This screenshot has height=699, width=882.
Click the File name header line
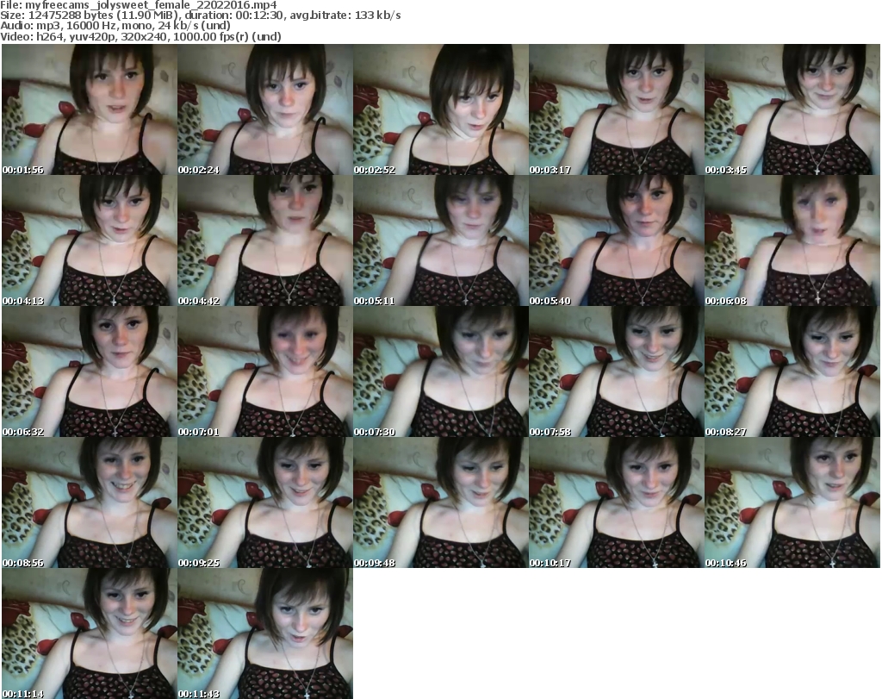(139, 5)
